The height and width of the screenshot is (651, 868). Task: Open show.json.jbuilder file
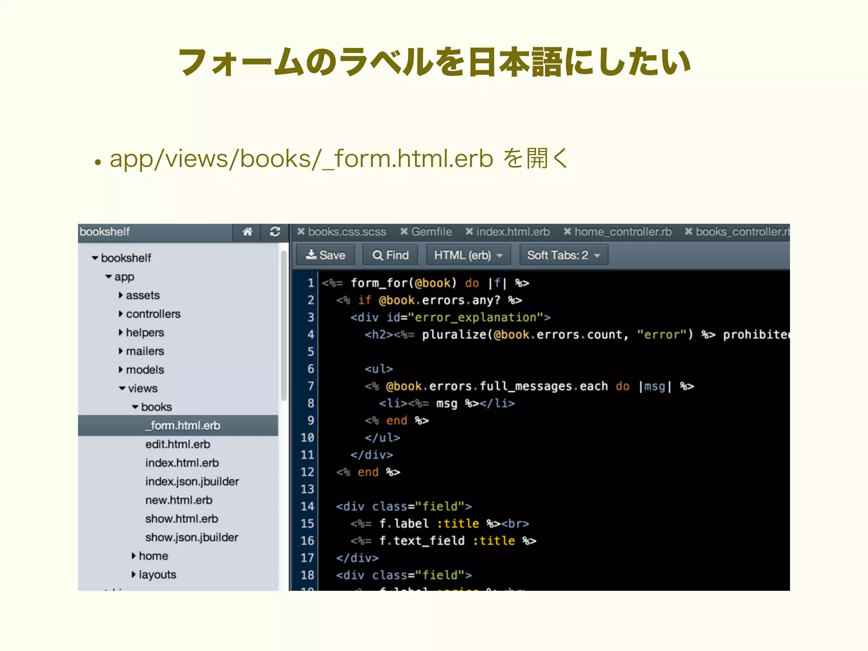[x=192, y=537]
